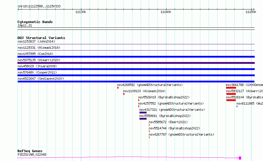Screen dimensions: 263x161
Task: Open the nsv5559641 (ByrskaBishop2022) label
Action: (x=165, y=116)
